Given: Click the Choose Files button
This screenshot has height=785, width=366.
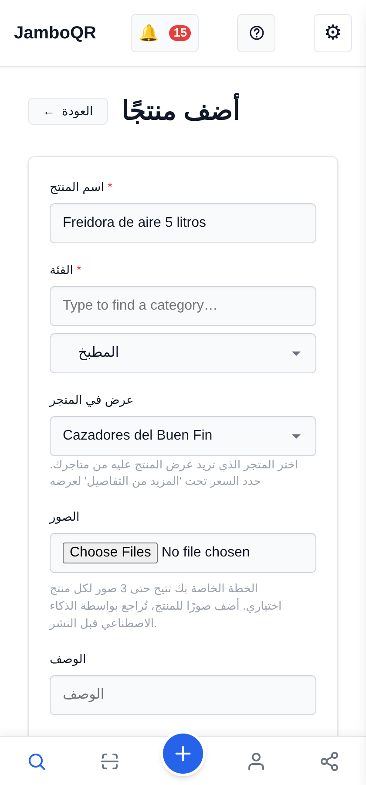Looking at the screenshot, I should [110, 553].
